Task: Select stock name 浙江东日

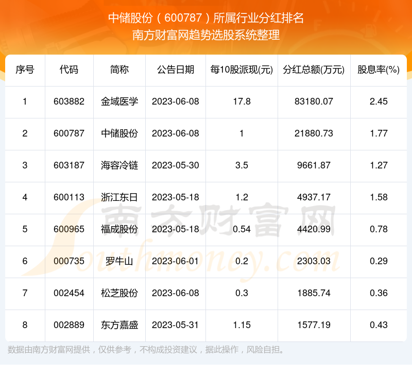Action: (119, 197)
